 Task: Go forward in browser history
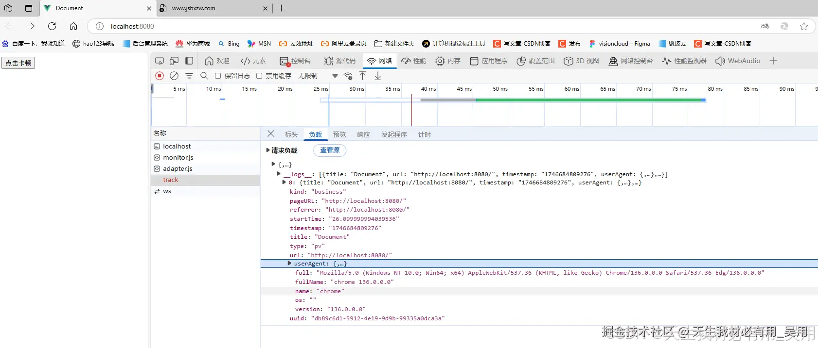31,26
